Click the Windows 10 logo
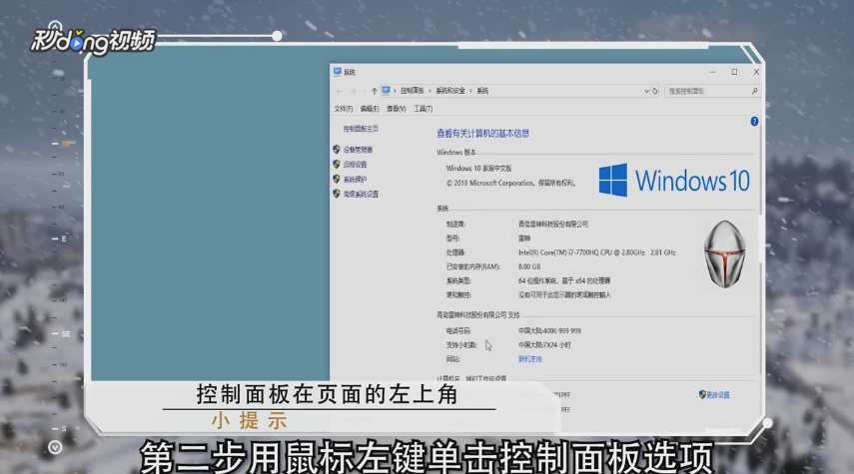This screenshot has width=854, height=474. pyautogui.click(x=674, y=181)
